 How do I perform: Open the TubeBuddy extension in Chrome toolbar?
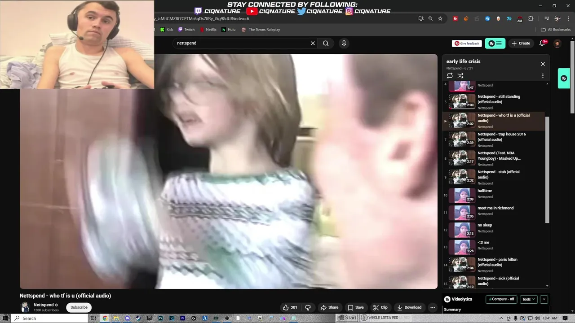coord(455,18)
